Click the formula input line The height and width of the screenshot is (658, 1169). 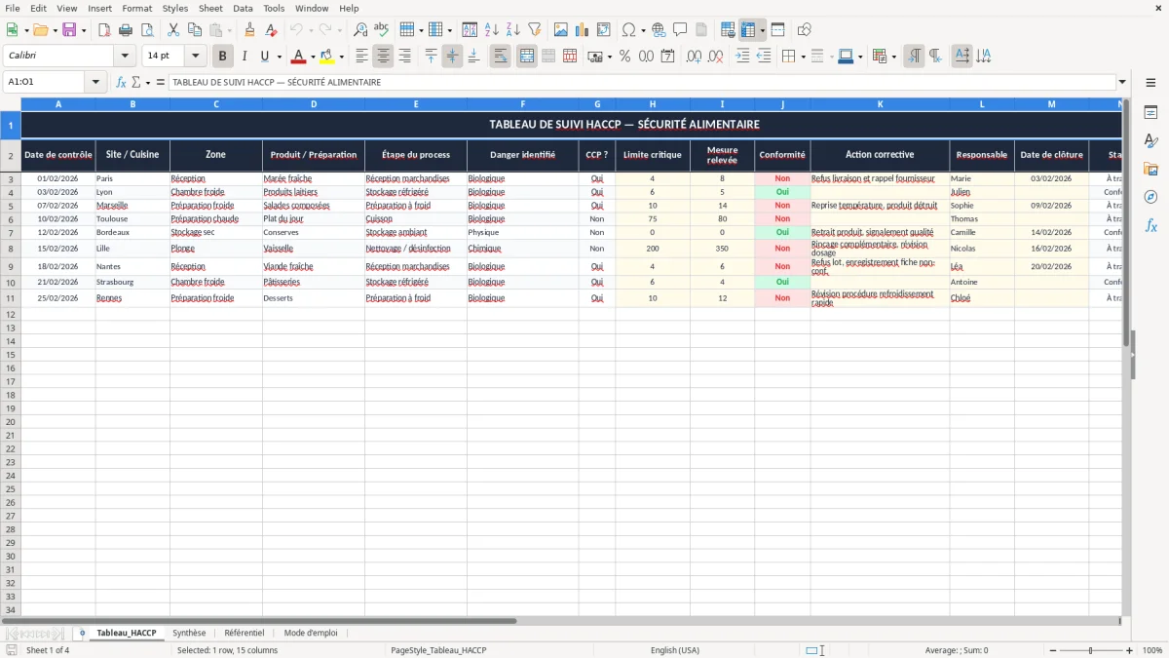641,82
